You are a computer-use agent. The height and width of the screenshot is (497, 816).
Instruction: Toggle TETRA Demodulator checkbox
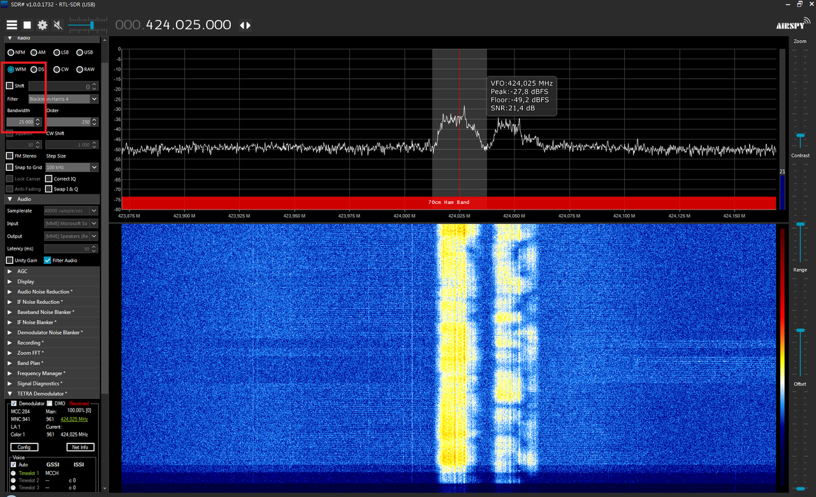pos(14,403)
